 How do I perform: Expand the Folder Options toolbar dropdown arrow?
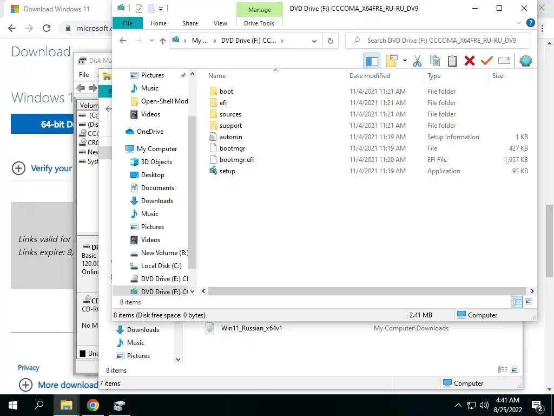click(x=405, y=61)
